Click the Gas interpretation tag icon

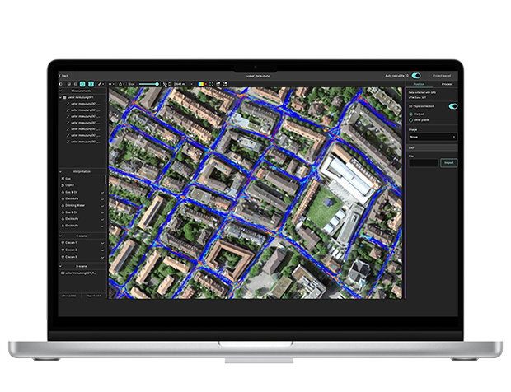pos(63,179)
